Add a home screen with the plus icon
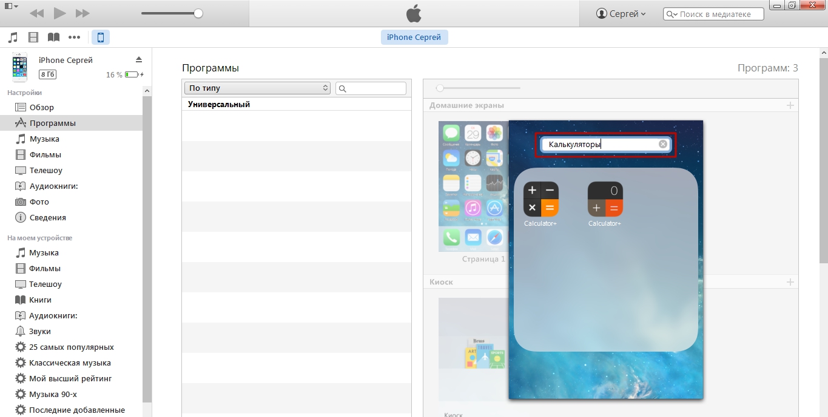Screen dimensions: 828x417 [790, 105]
